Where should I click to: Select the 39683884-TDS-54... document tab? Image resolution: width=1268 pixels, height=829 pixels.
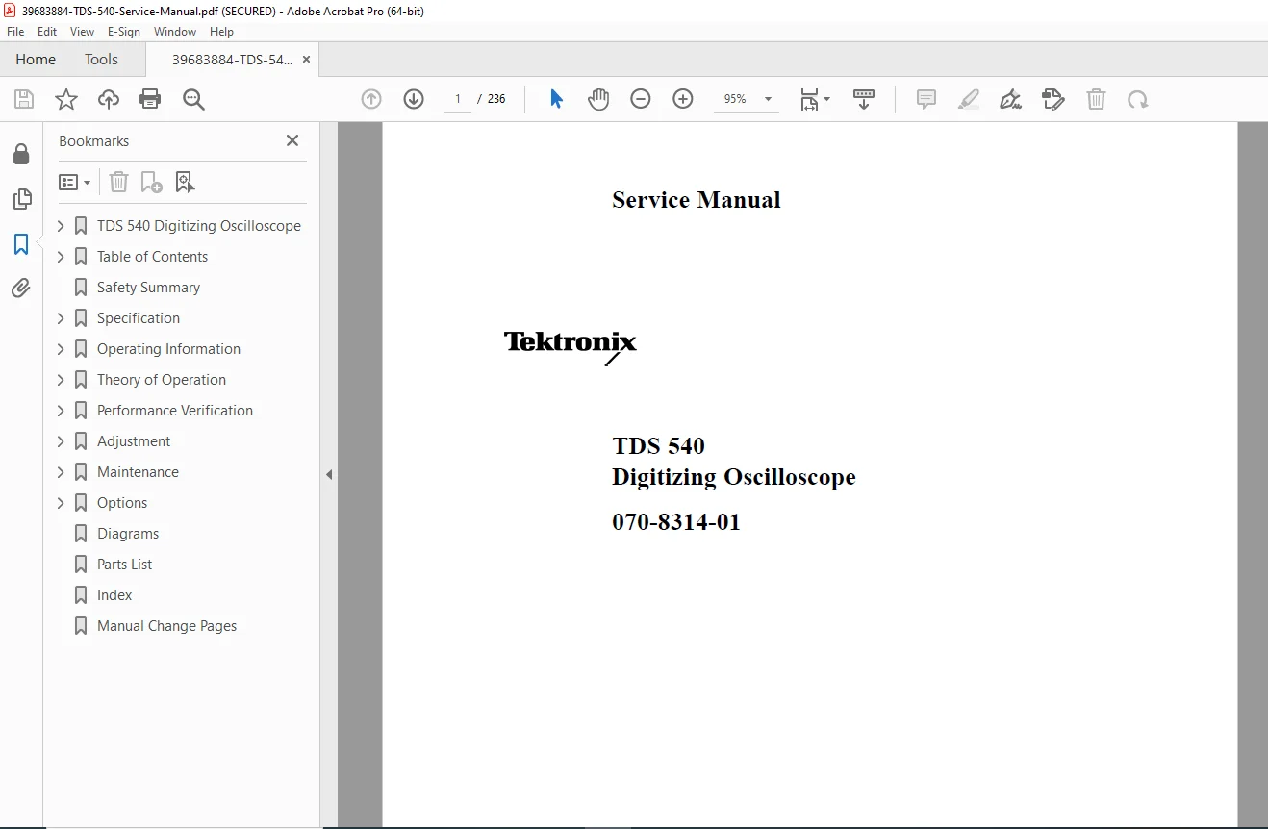(232, 60)
